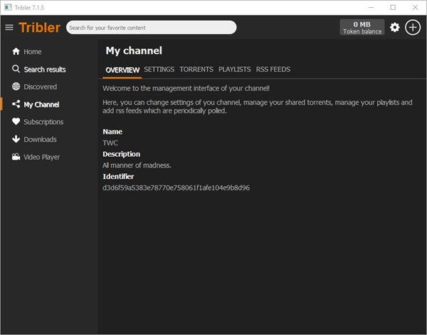The width and height of the screenshot is (427, 335).
Task: Open Subscriptions in the sidebar
Action: point(43,122)
